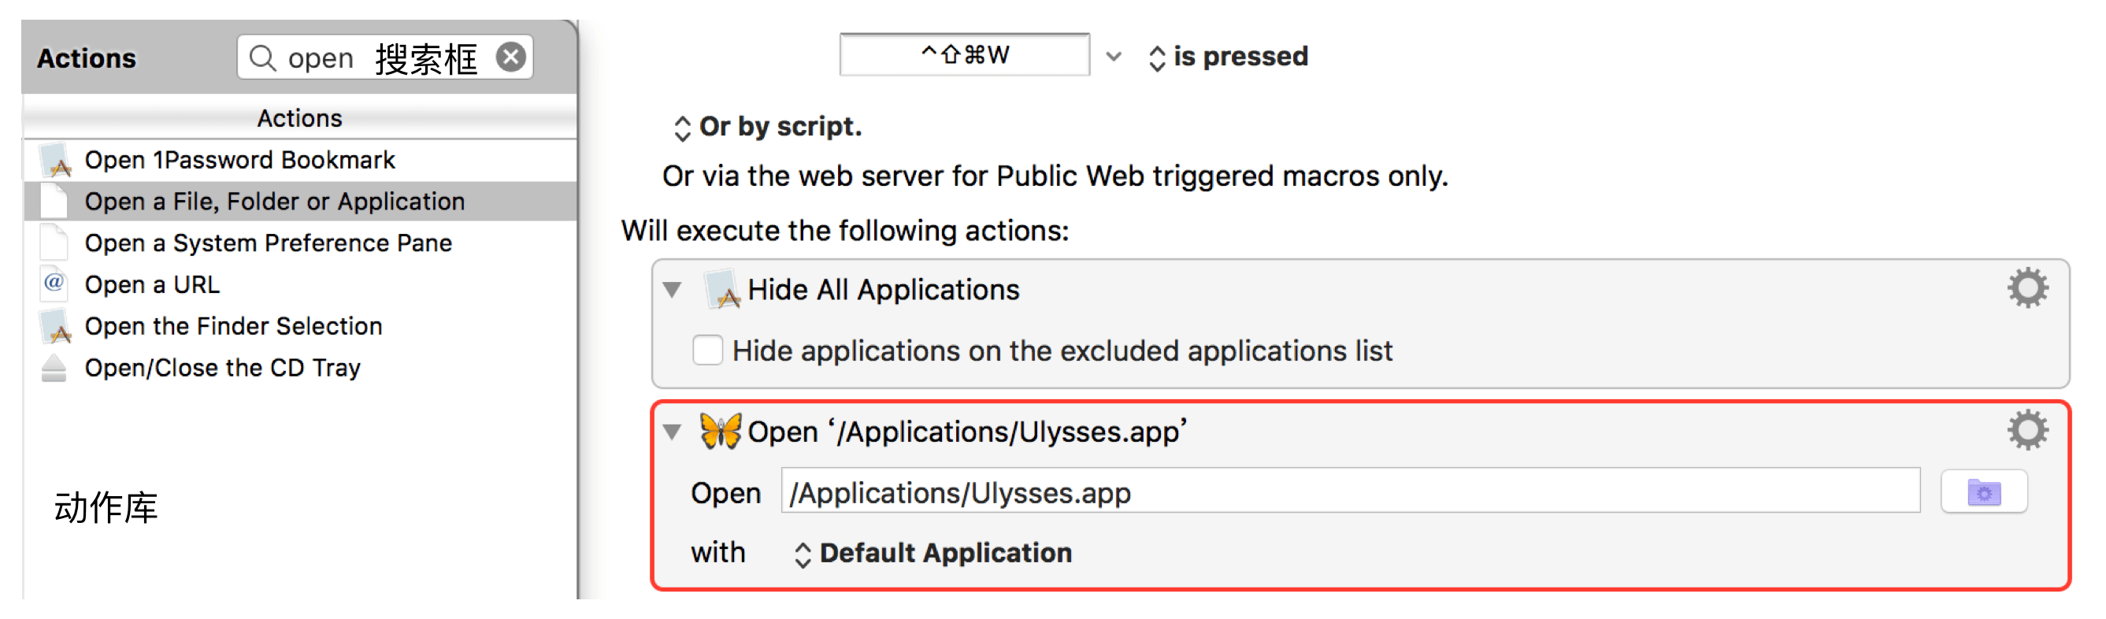Open the 'Or by script' popup

click(767, 128)
